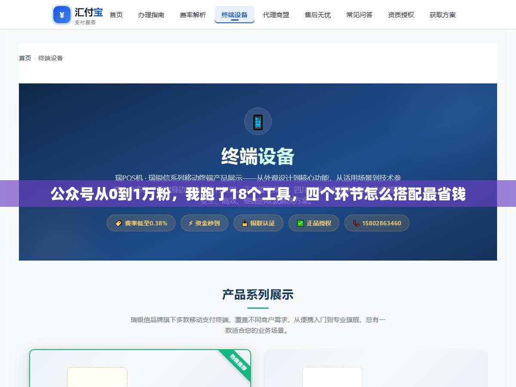The height and width of the screenshot is (387, 516).
Task: Click the 获取方案 navigation link
Action: coord(442,15)
